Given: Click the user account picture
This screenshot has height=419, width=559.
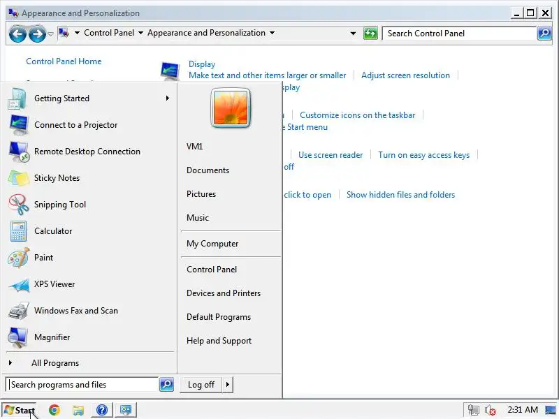Looking at the screenshot, I should point(231,108).
